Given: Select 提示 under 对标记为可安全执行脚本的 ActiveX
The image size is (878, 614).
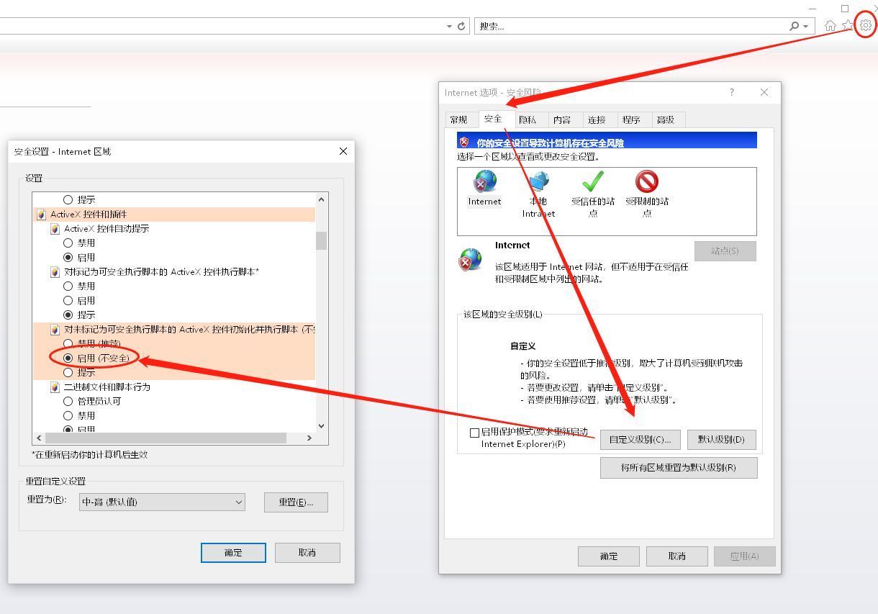Looking at the screenshot, I should (68, 315).
